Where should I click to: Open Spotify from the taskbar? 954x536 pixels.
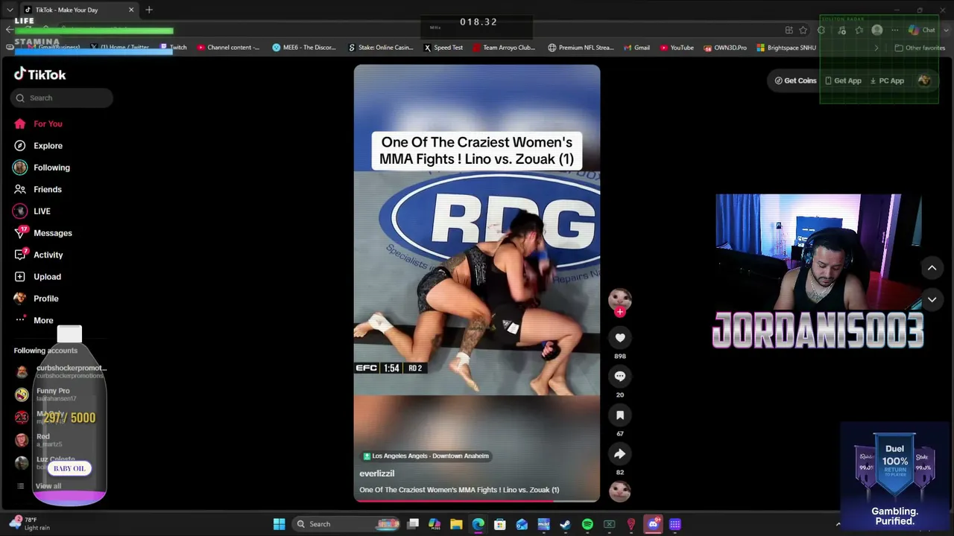point(587,524)
